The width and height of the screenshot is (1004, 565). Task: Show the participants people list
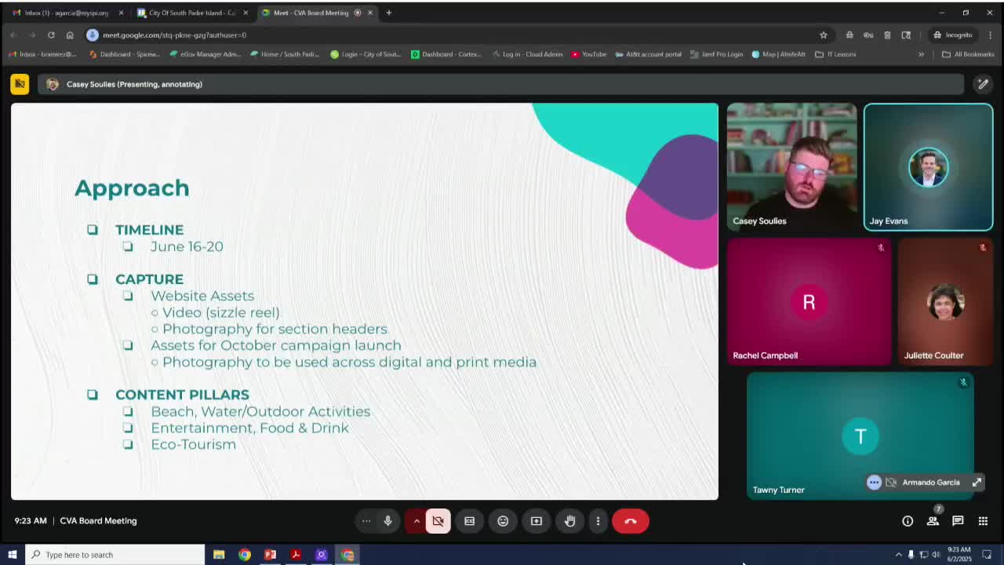click(x=933, y=521)
